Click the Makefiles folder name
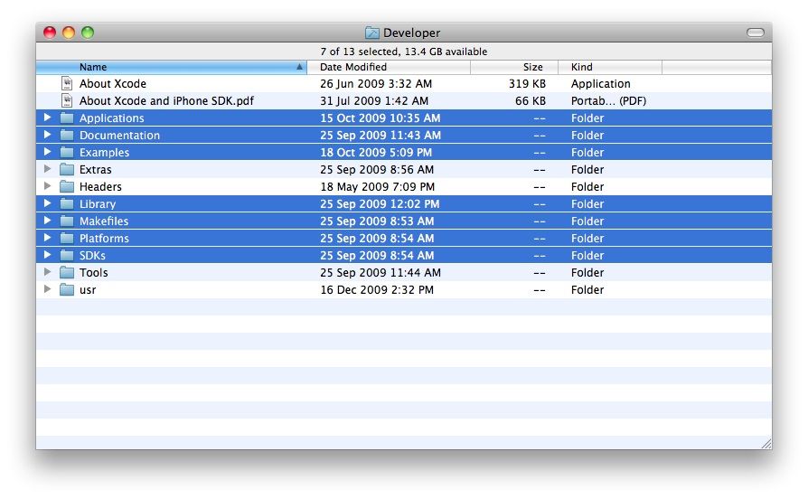The image size is (808, 499). (x=104, y=221)
